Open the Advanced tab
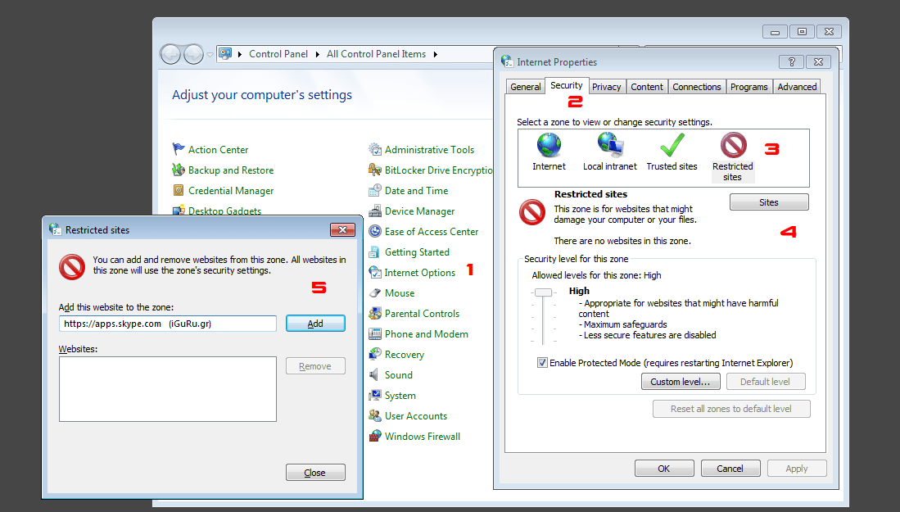Screen dimensions: 900x512 coord(798,87)
